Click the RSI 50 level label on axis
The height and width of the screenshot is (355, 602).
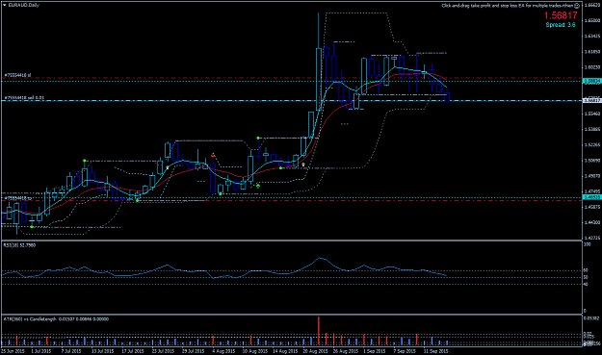[586, 277]
